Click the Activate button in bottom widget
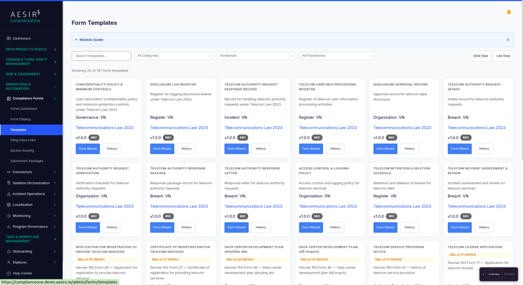 tap(494, 274)
